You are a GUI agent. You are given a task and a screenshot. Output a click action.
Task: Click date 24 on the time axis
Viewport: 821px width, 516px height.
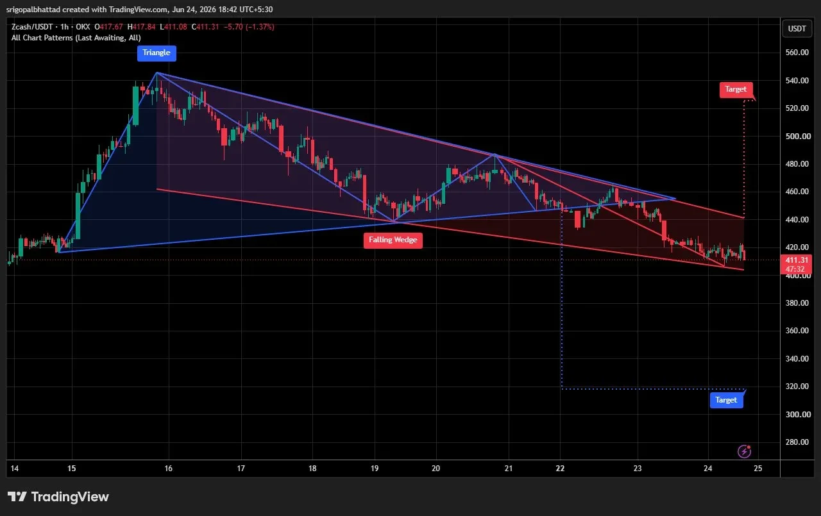(707, 469)
